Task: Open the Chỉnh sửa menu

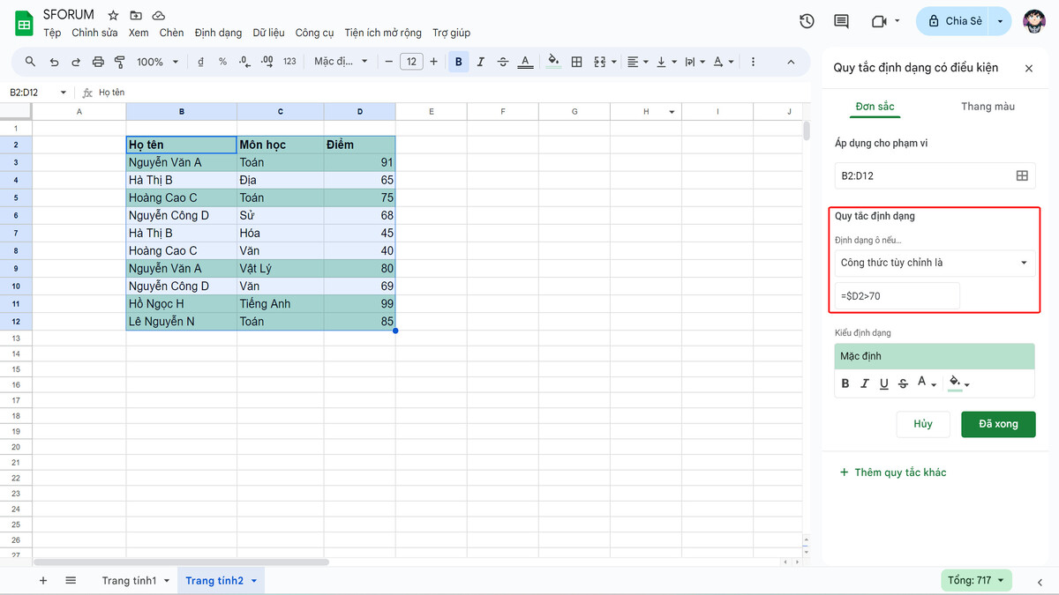Action: [94, 33]
